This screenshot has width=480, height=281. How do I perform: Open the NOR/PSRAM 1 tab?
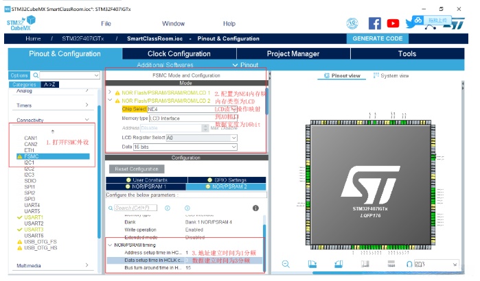click(x=146, y=186)
